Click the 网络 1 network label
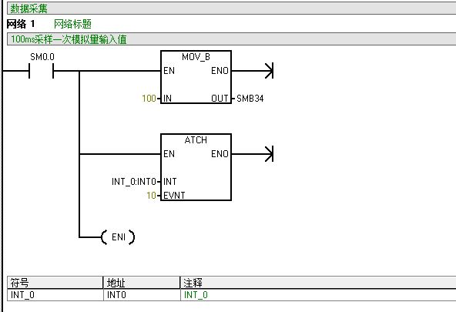 click(21, 24)
